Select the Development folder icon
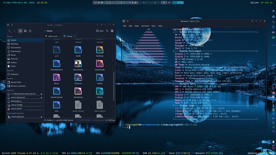276x155 pixels. [x=56, y=64]
